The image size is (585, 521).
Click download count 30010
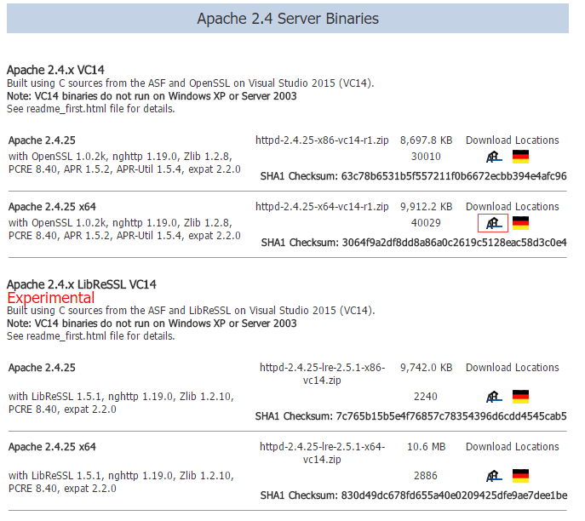426,157
